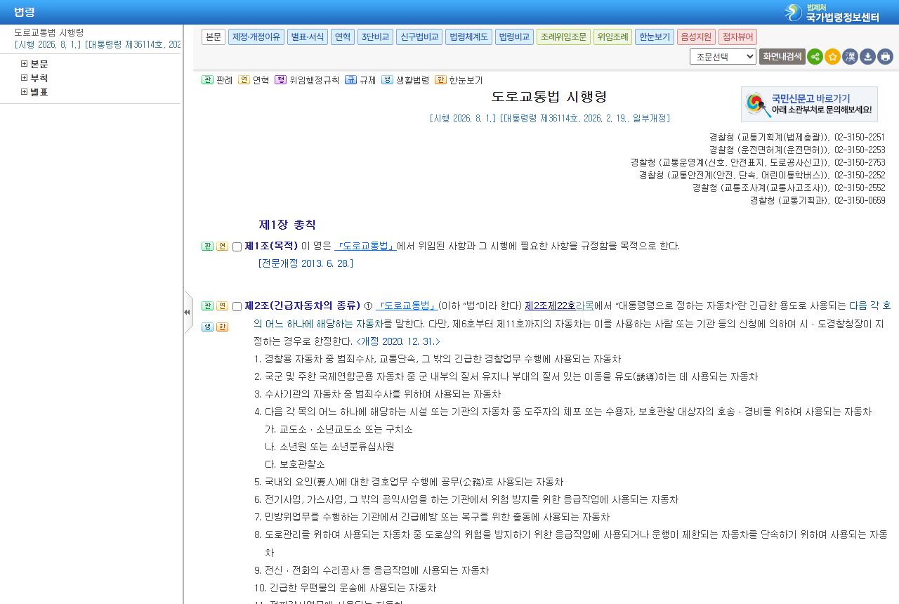
Task: Check the box for 제2조(긴급자동차의 종류)
Action: [237, 307]
